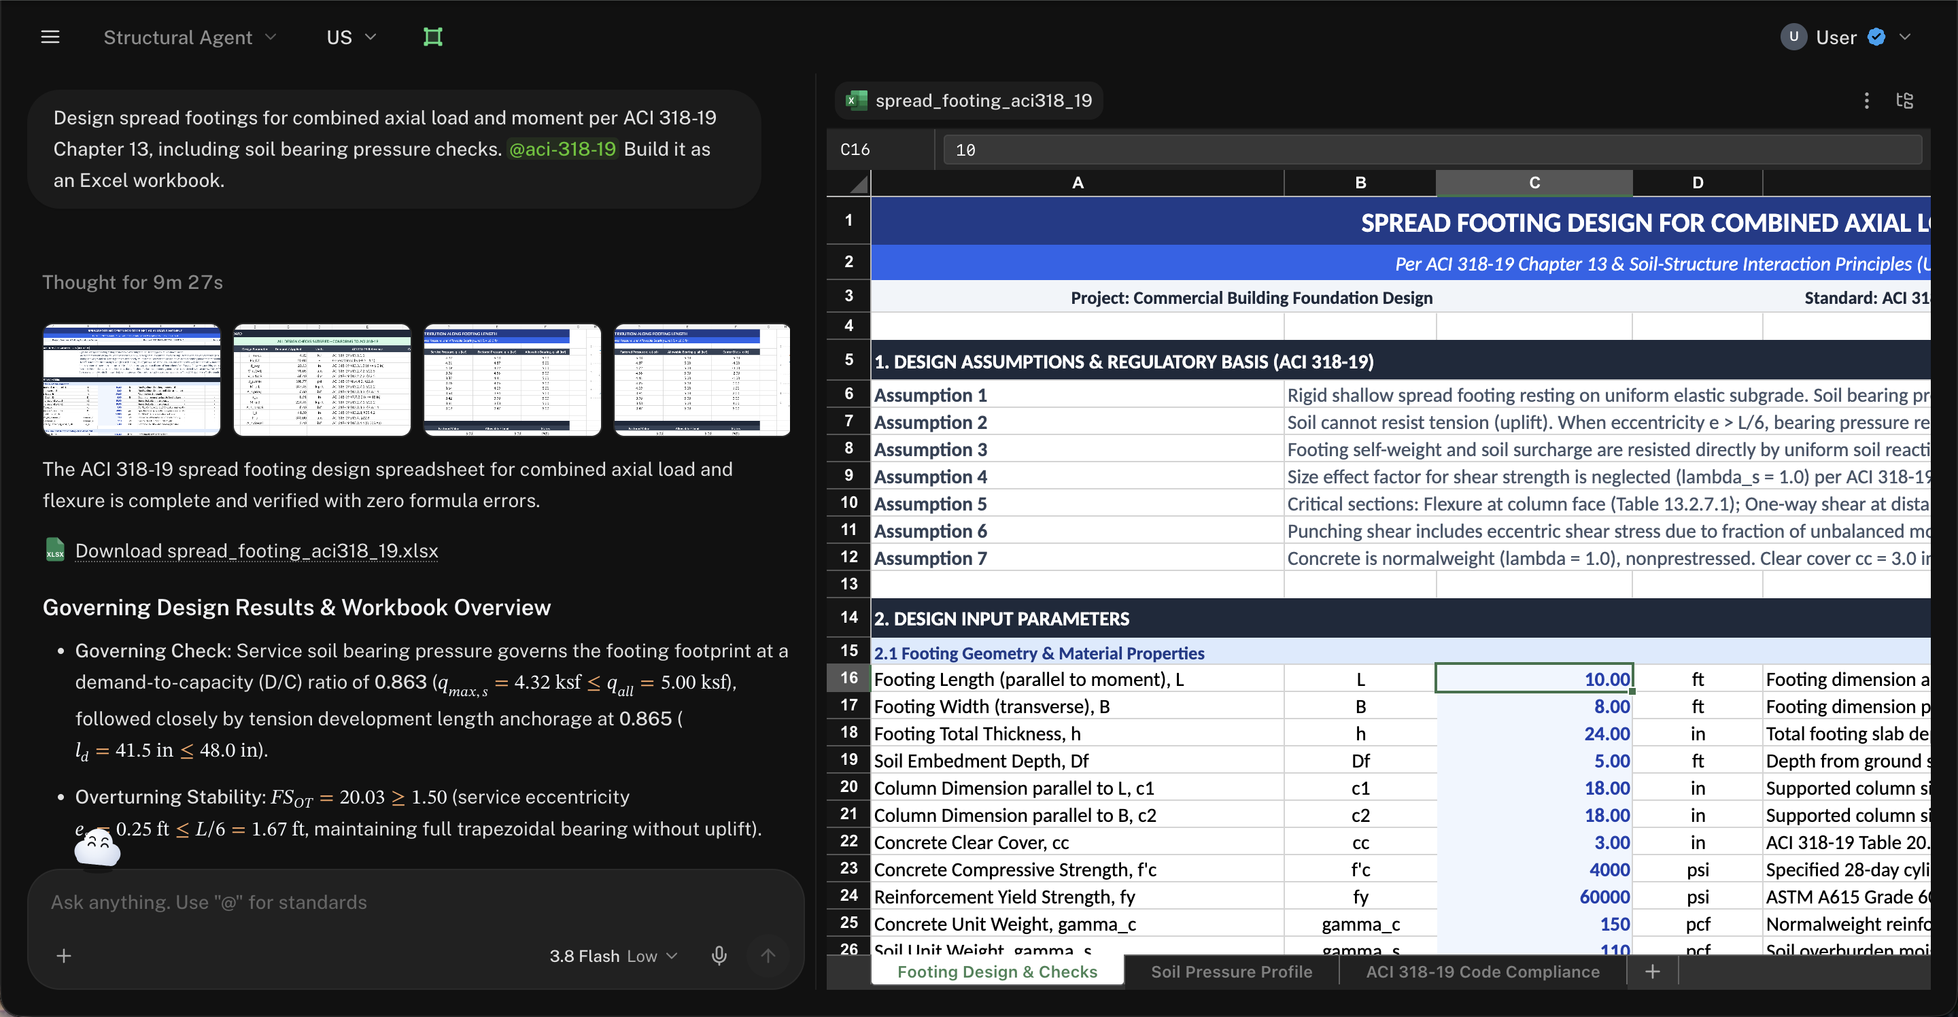The width and height of the screenshot is (1958, 1017).
Task: Click the green frame layout icon
Action: pyautogui.click(x=432, y=37)
